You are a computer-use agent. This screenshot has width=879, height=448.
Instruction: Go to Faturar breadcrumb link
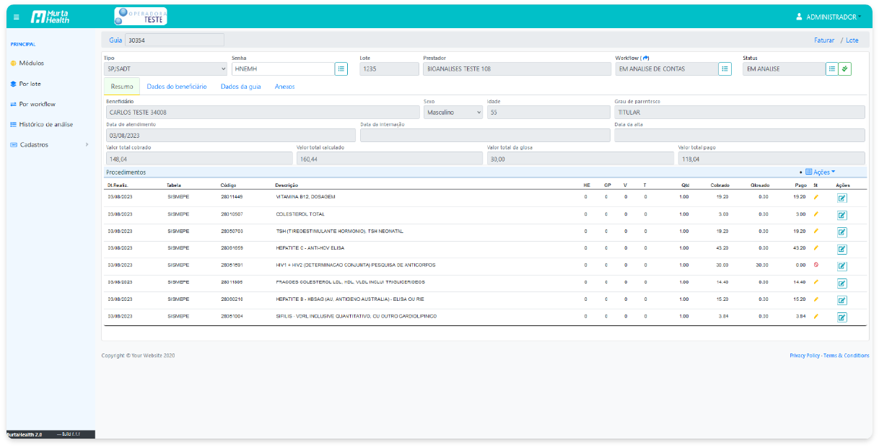click(x=824, y=40)
